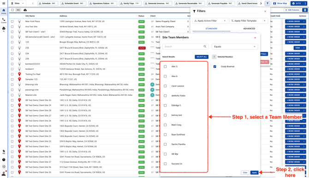Open Apply Filter Template dropdown
The width and height of the screenshot is (309, 178).
coord(249,21)
